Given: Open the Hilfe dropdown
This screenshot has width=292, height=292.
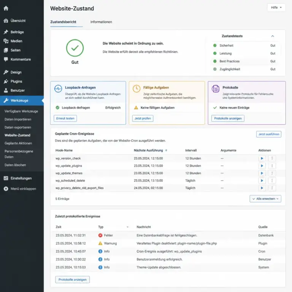Looking at the screenshot, I should click(x=276, y=8).
